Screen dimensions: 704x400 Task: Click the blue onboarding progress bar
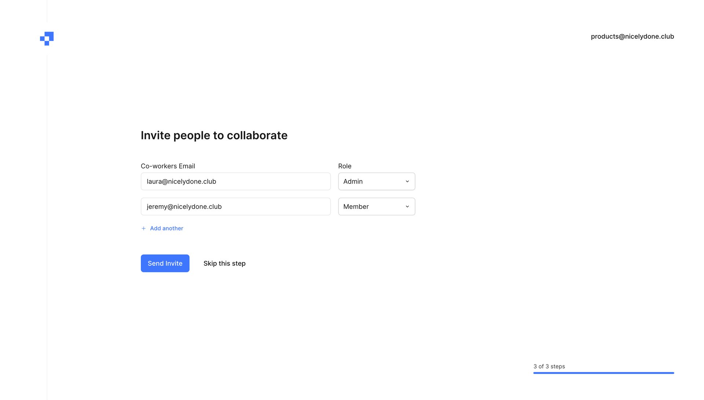coord(604,373)
